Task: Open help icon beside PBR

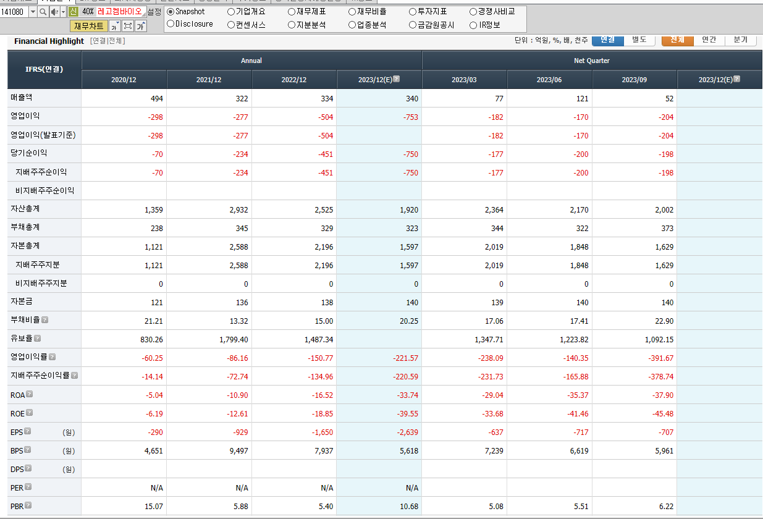Action: tap(28, 505)
